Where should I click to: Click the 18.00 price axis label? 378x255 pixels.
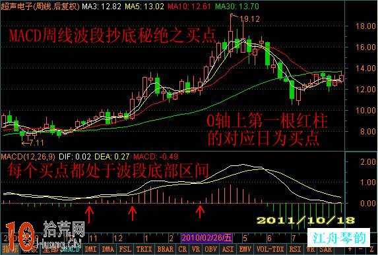[x=365, y=26]
